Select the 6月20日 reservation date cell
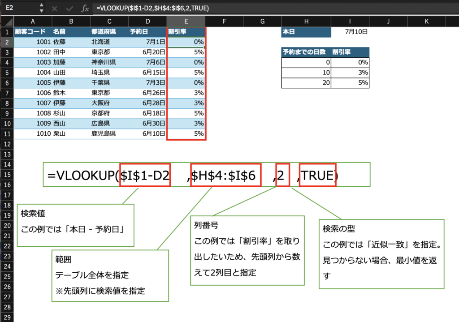Screen dimensions: 459x322 coord(147,52)
